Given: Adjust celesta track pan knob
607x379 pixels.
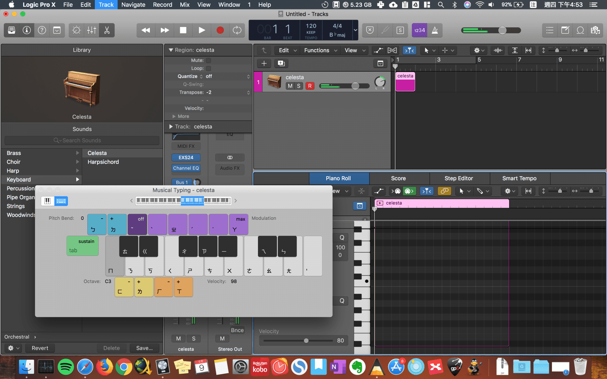Looking at the screenshot, I should (x=380, y=81).
